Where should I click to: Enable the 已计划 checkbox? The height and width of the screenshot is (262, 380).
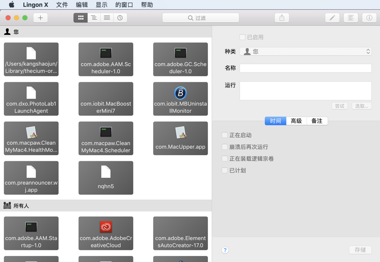(225, 170)
